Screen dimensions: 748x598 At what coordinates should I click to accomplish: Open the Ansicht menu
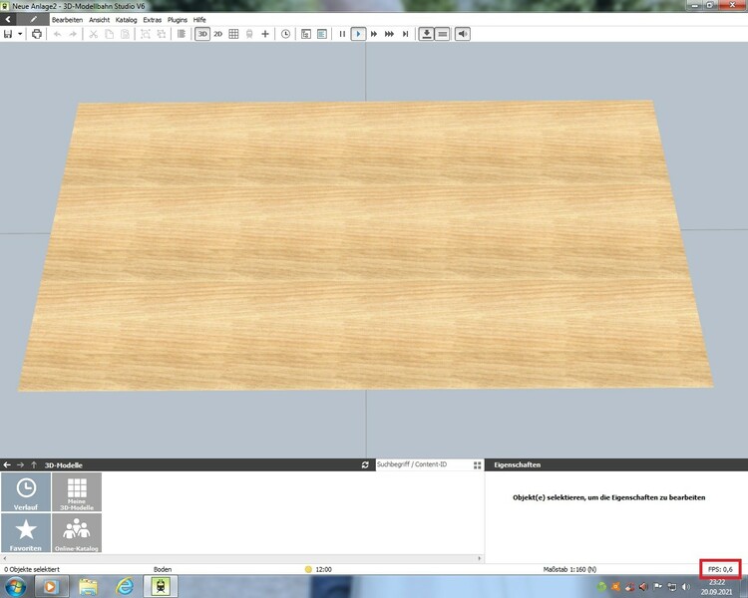click(x=99, y=20)
